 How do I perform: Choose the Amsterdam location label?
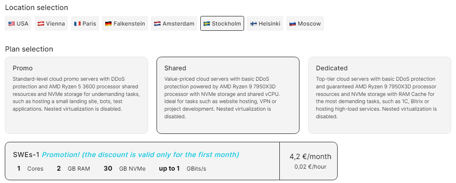[178, 24]
